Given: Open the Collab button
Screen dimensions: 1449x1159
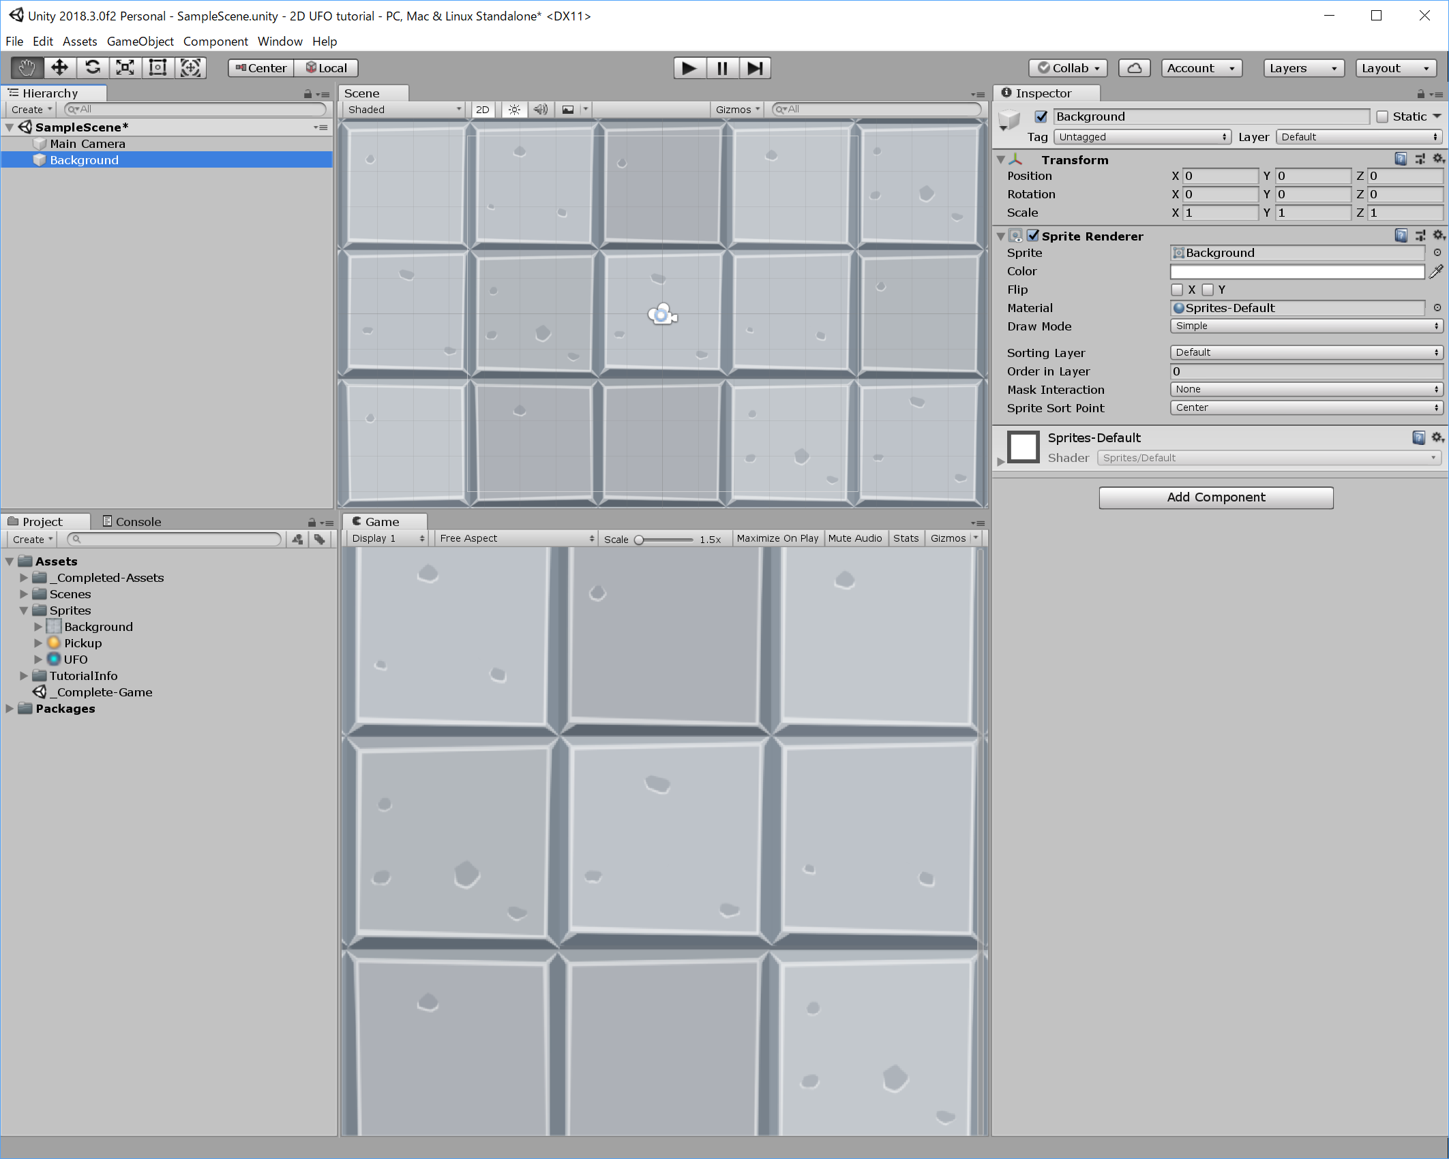Looking at the screenshot, I should tap(1068, 68).
